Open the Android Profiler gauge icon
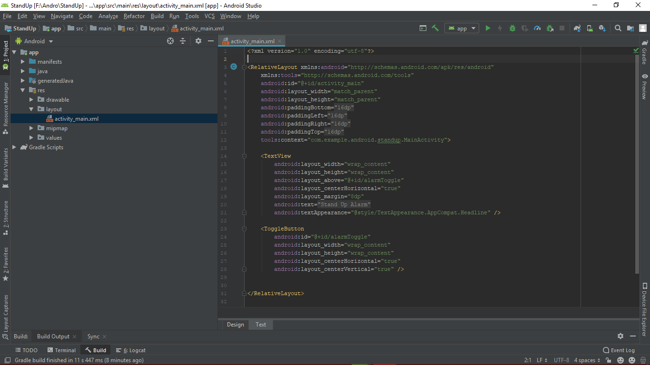The image size is (650, 365). point(537,29)
